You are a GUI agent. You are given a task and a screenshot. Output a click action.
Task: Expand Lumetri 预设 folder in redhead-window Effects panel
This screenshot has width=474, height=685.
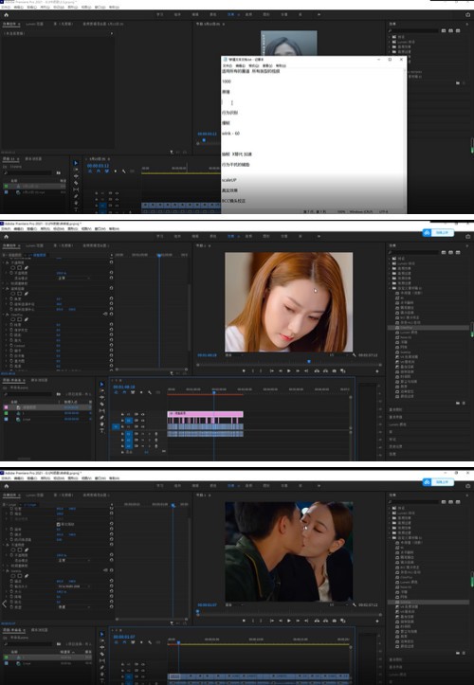tap(390, 263)
